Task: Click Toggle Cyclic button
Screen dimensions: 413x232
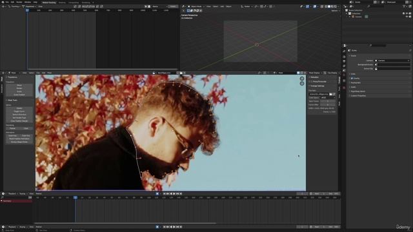Action: tap(19, 111)
